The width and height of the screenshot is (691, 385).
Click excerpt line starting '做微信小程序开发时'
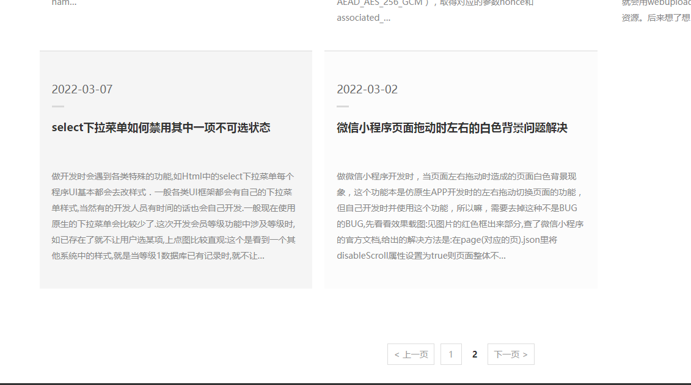[456, 177]
